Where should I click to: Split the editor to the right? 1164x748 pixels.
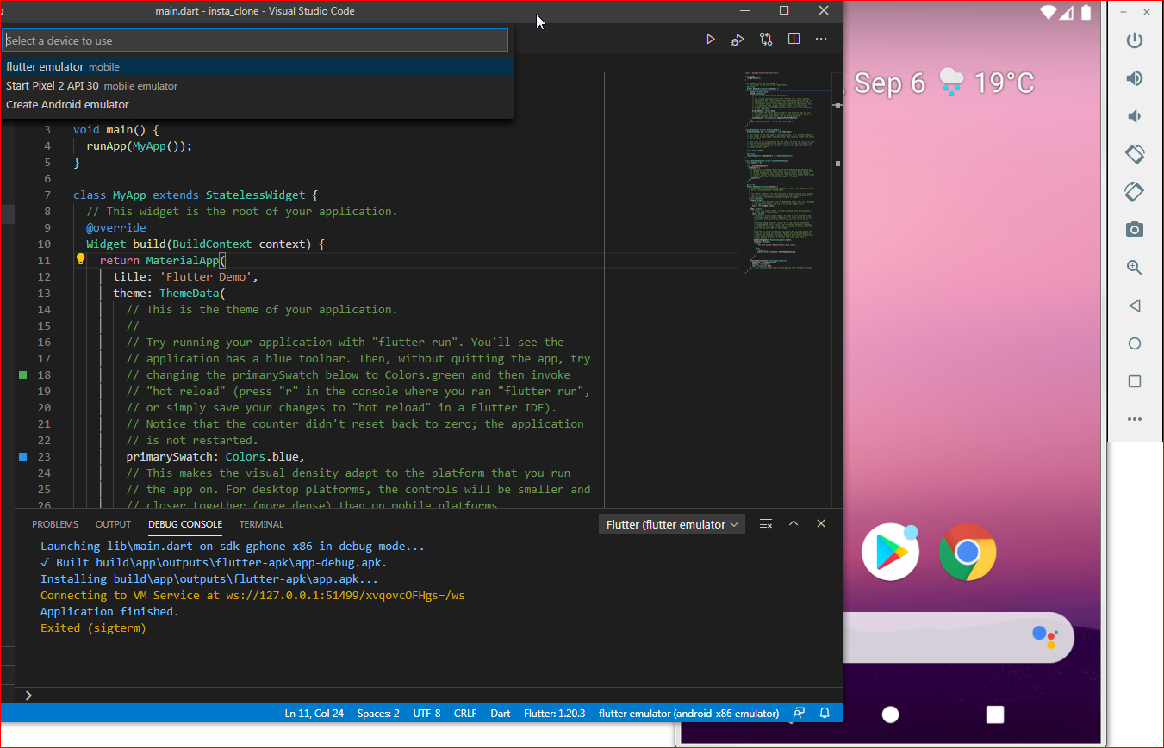pos(794,40)
